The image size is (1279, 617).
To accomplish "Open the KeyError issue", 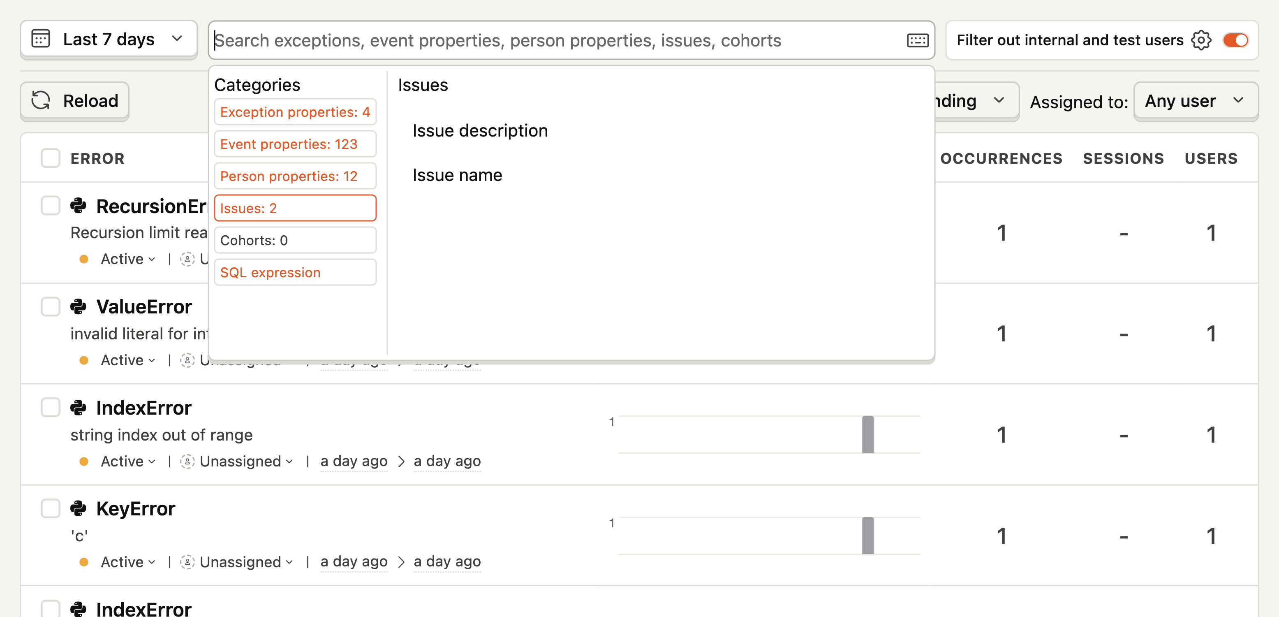I will pos(136,509).
